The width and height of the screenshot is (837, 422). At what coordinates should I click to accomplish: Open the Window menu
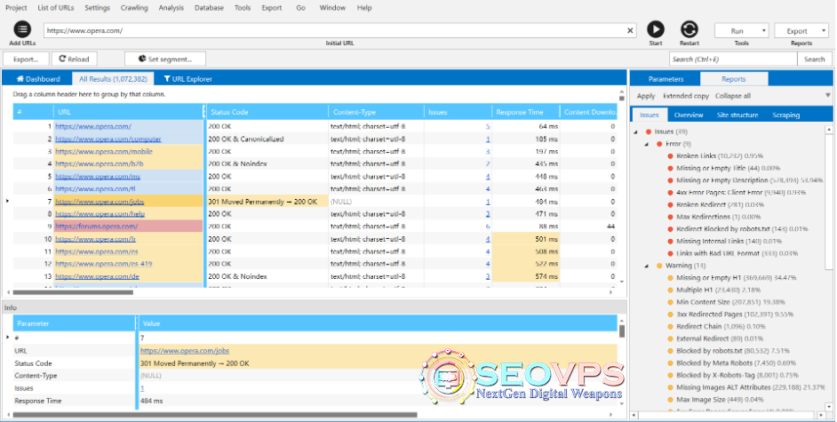click(332, 8)
